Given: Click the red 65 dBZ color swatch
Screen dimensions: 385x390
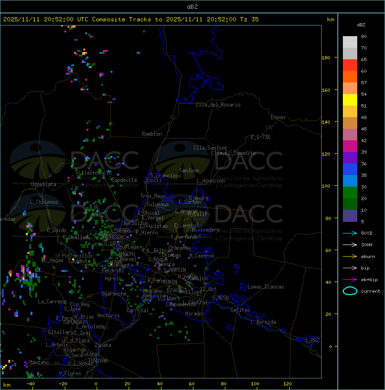Looking at the screenshot, I should click(x=350, y=65).
